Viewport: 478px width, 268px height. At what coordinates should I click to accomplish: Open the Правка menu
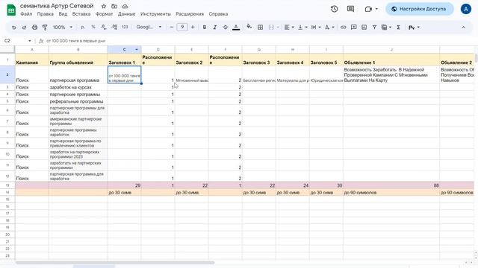point(45,14)
